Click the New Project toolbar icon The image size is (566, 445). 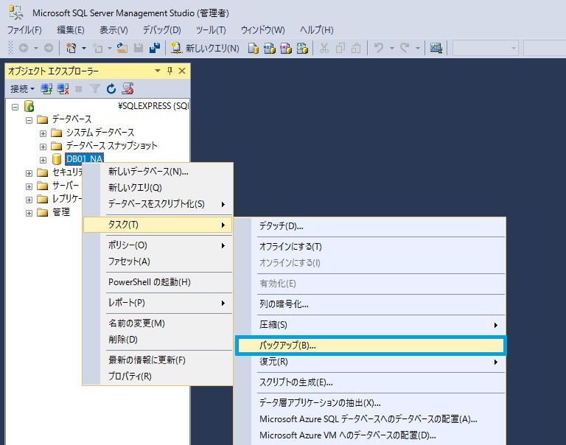pyautogui.click(x=71, y=48)
